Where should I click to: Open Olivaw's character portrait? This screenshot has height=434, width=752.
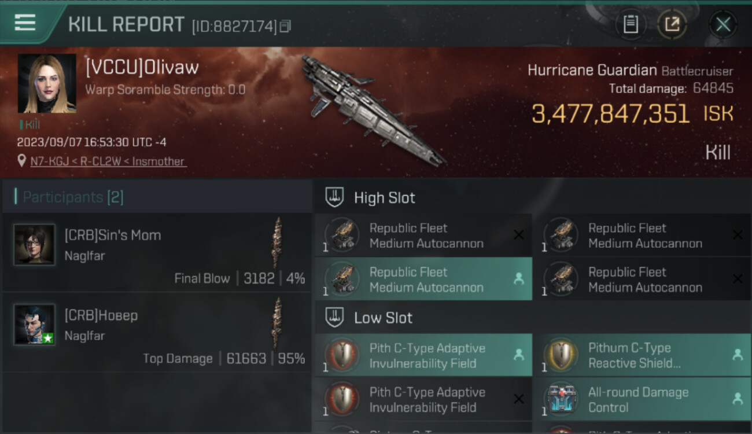(x=47, y=83)
